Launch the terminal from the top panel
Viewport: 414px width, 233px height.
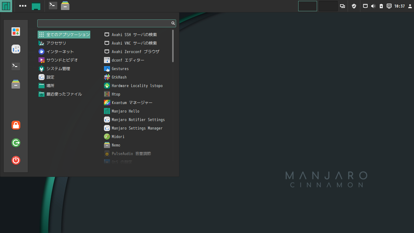coord(53,5)
